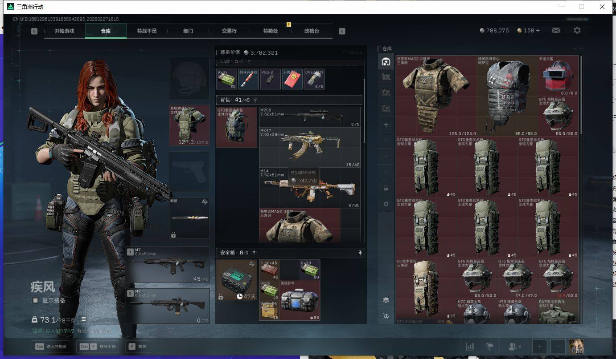This screenshot has width=616, height=359.
Task: Select the GT5 helmet with 56.0/56.0 durability
Action: [x=558, y=116]
